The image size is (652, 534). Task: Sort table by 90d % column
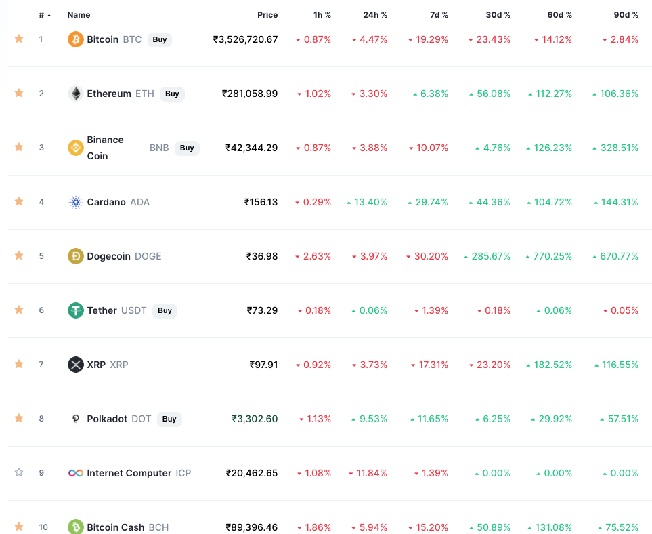pos(626,15)
